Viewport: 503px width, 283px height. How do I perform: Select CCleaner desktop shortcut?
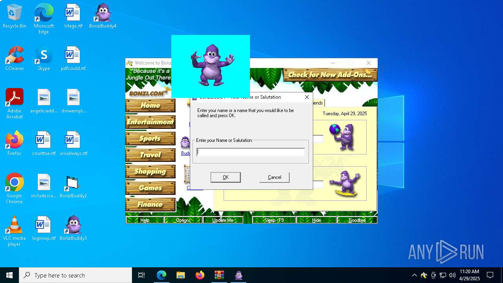click(15, 59)
